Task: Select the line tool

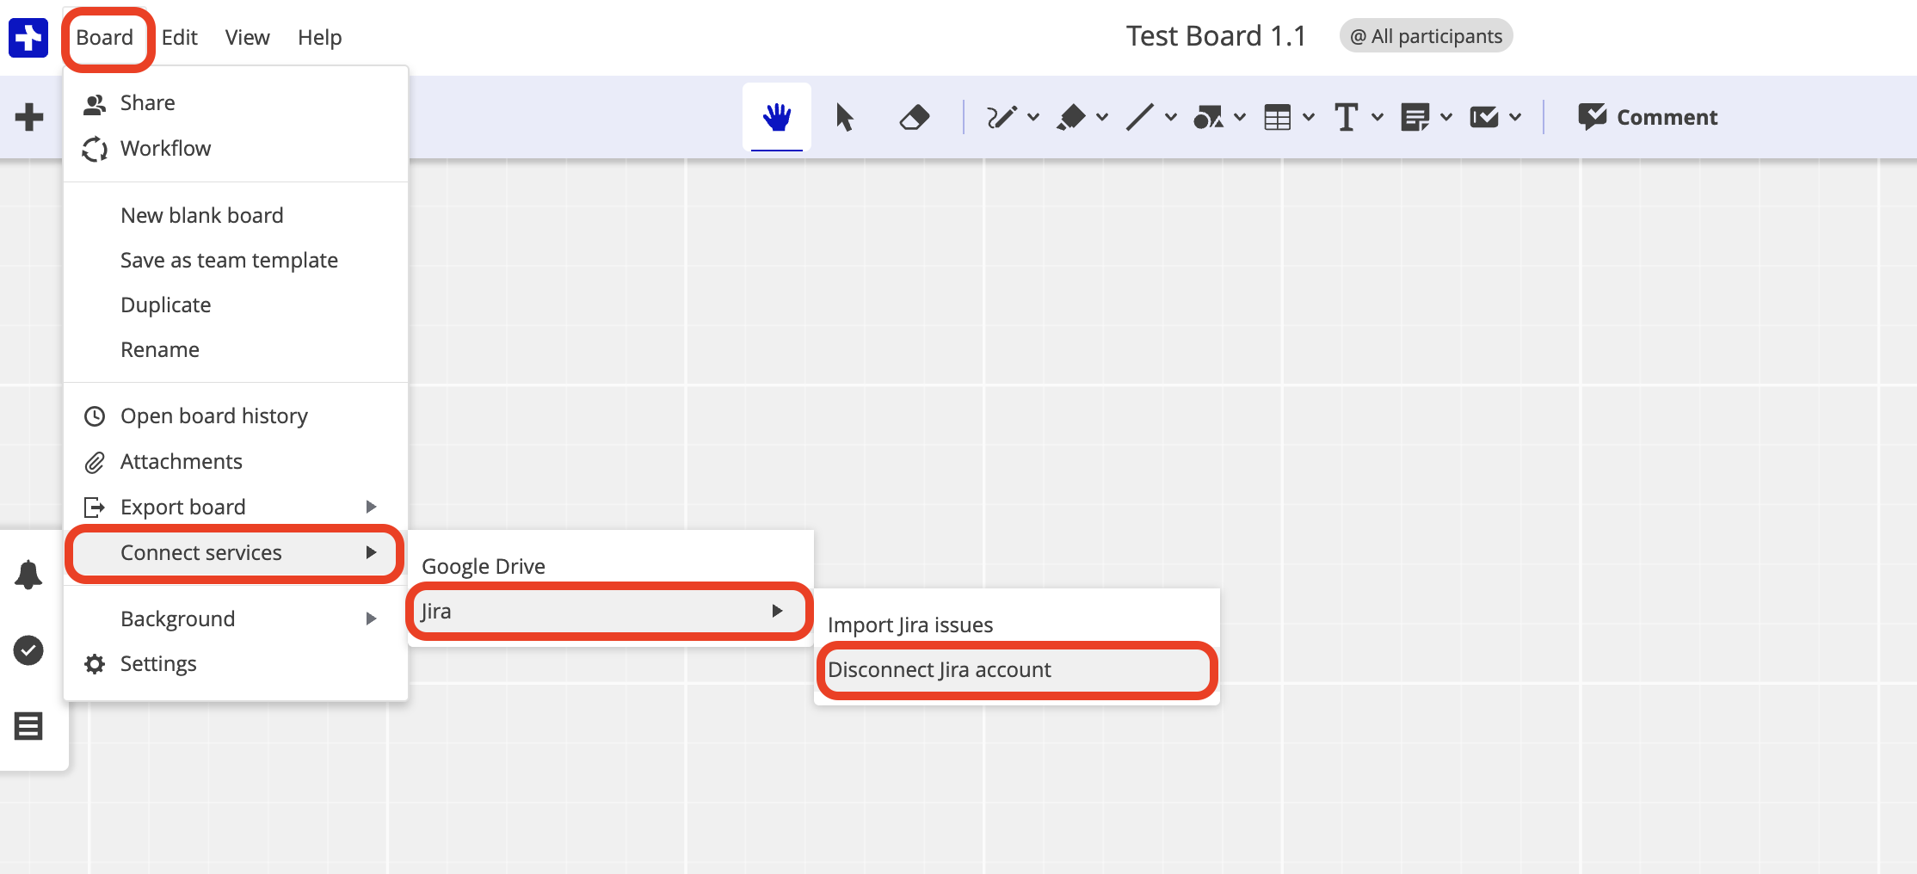Action: click(x=1140, y=117)
